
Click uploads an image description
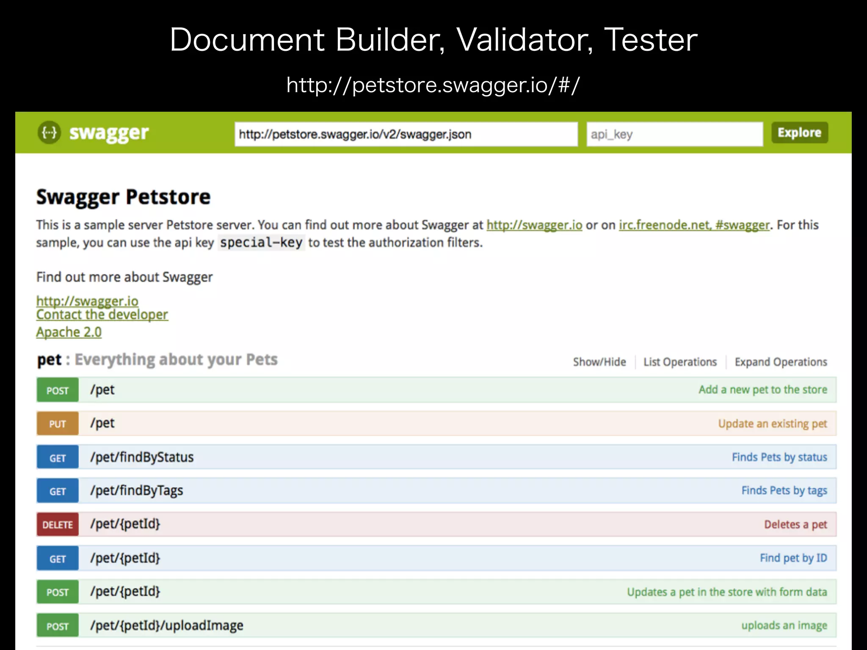coord(784,625)
